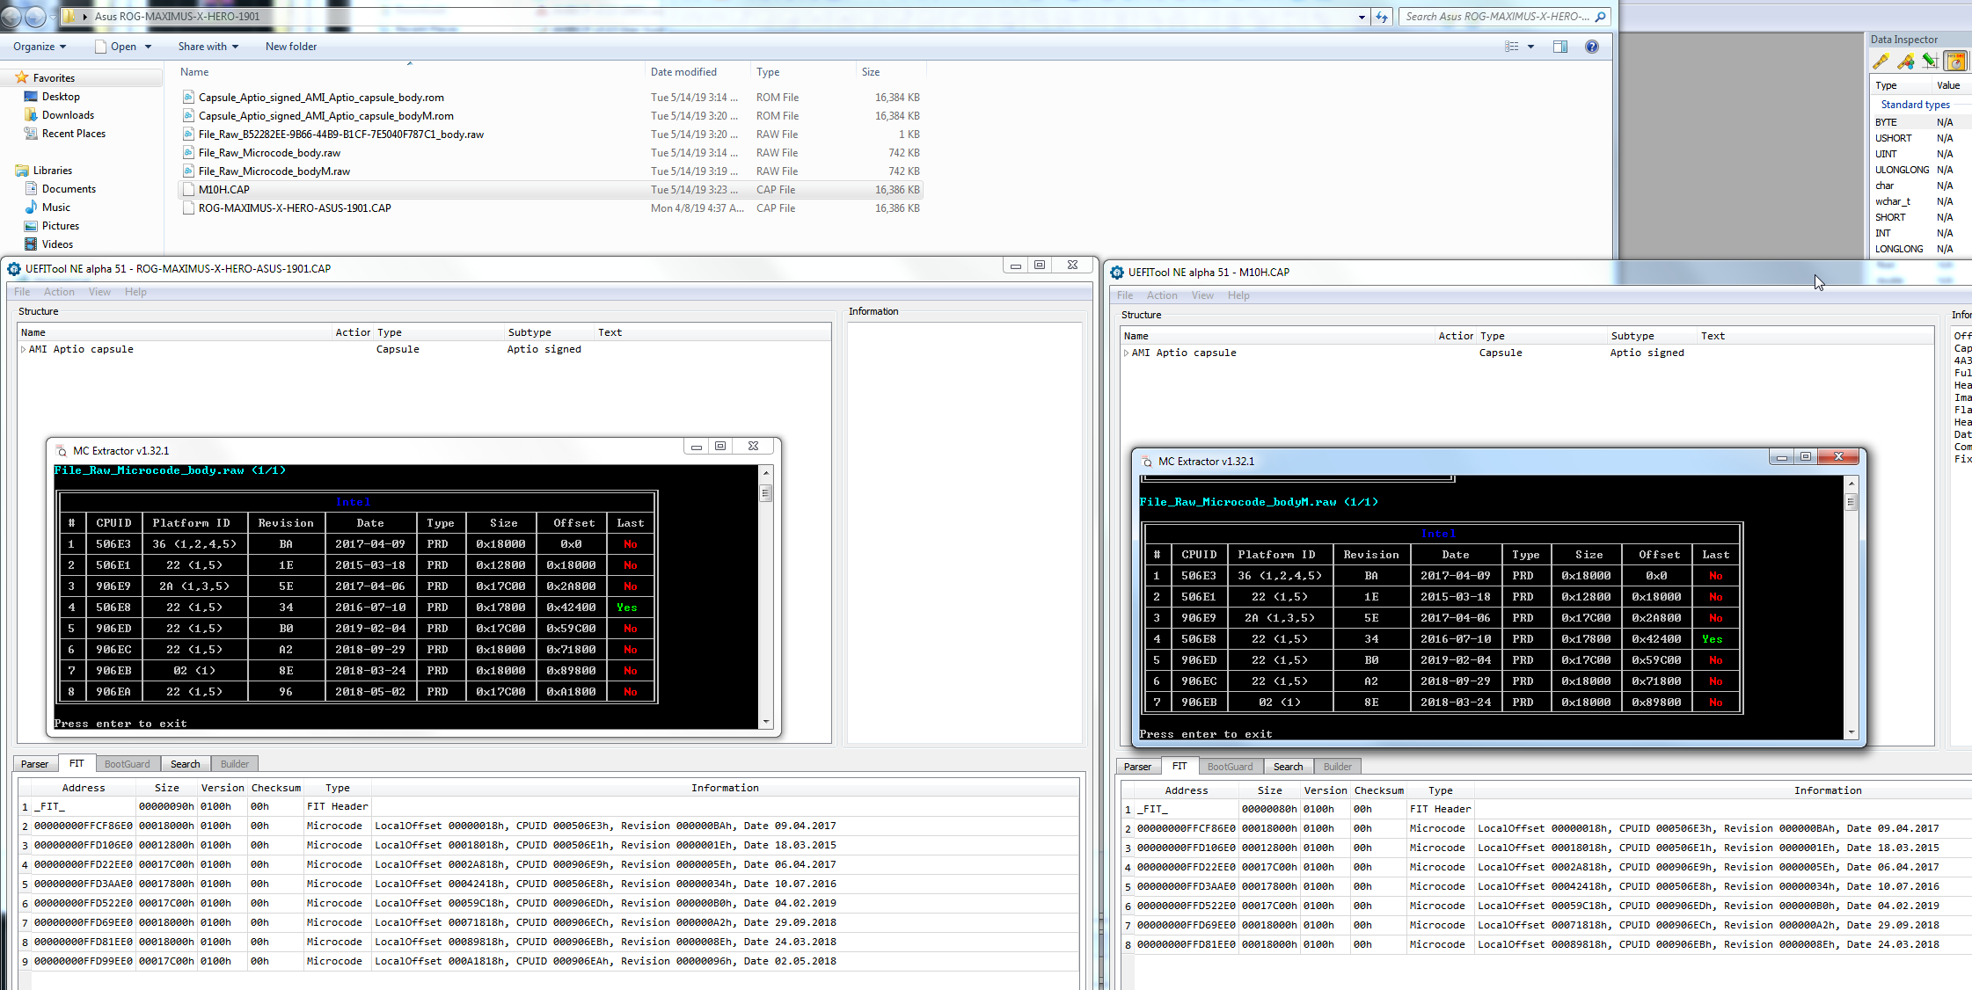Open the dropdown arrow next to Open
The width and height of the screenshot is (1972, 990).
coord(148,47)
